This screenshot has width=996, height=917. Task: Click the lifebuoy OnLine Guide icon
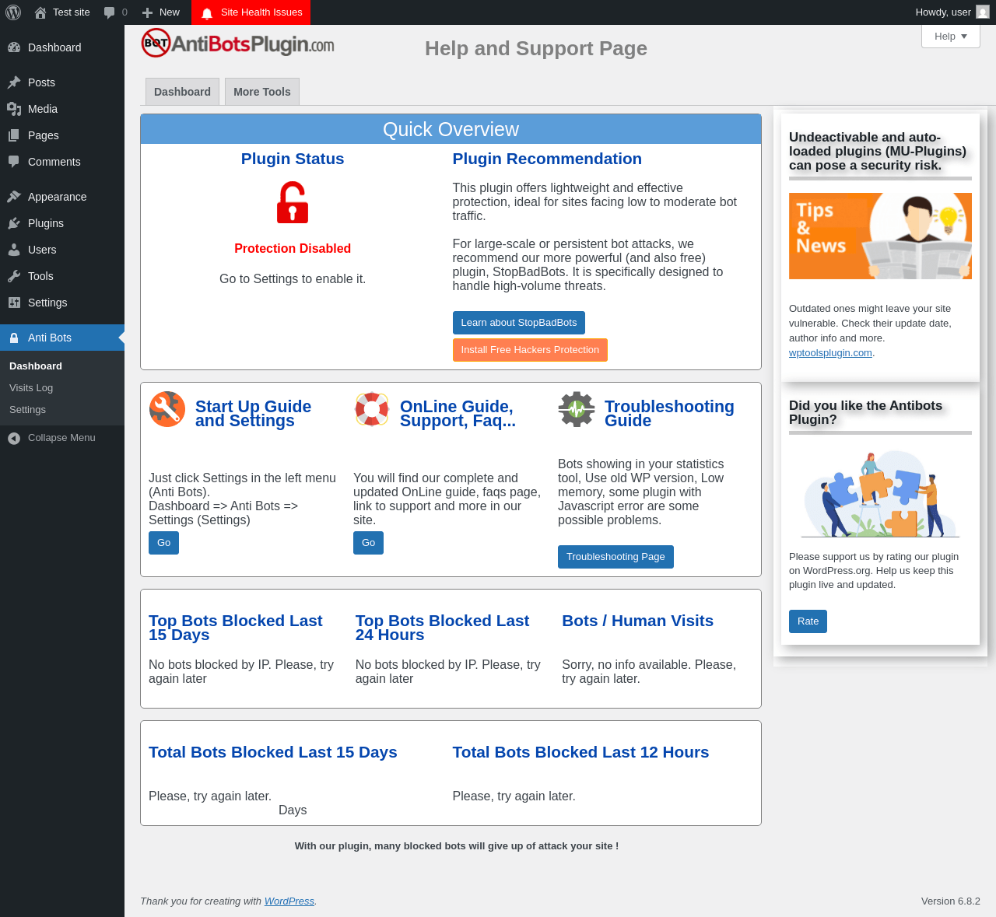pyautogui.click(x=372, y=409)
